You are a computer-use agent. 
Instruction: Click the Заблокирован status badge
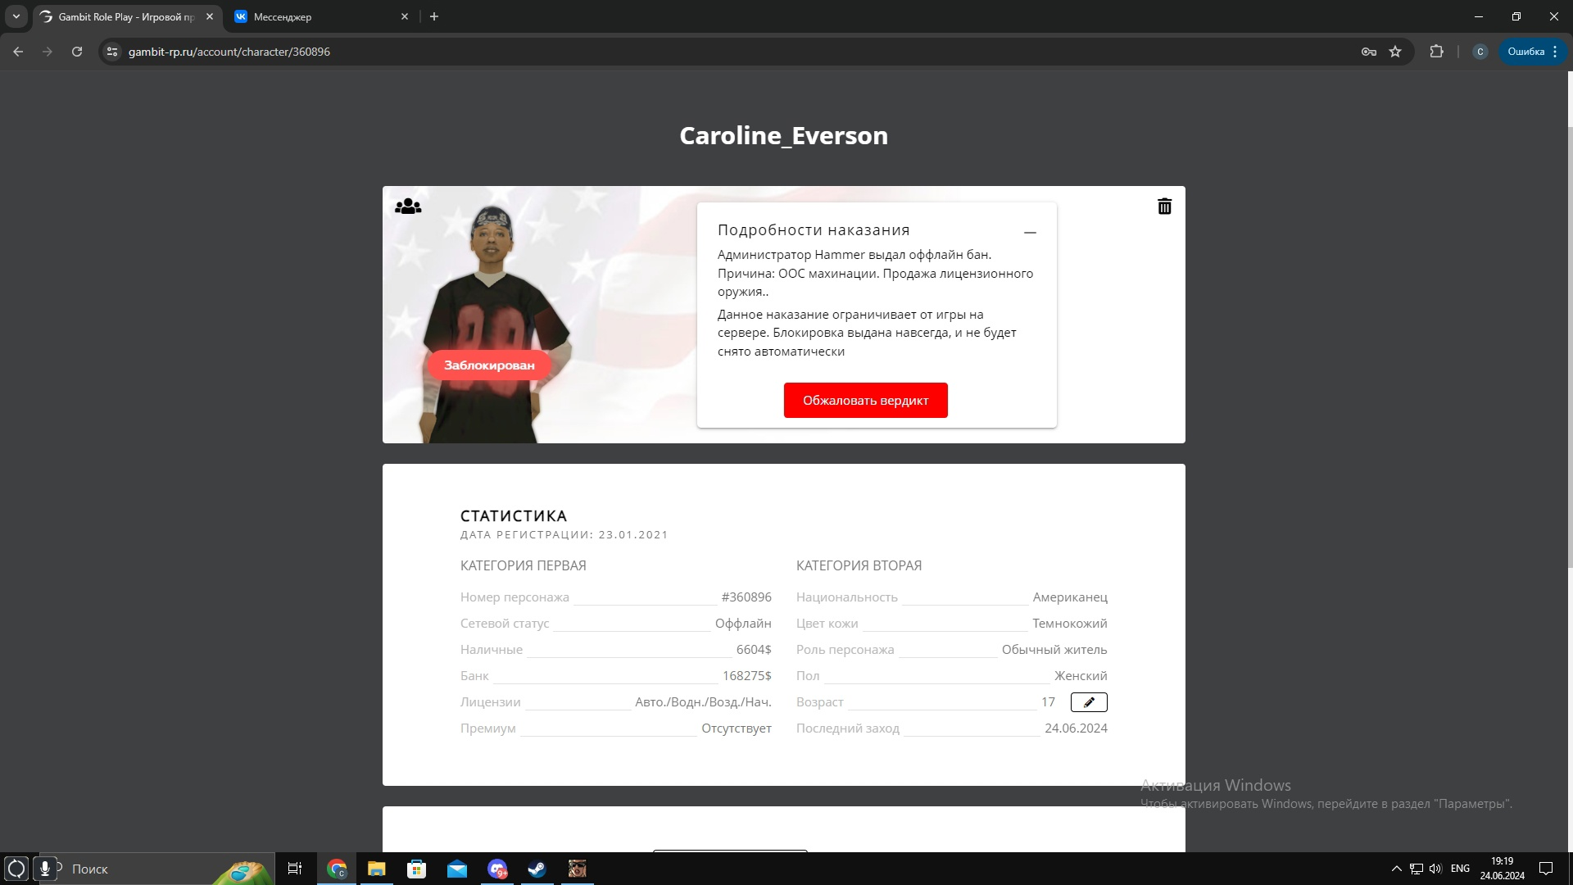coord(489,365)
